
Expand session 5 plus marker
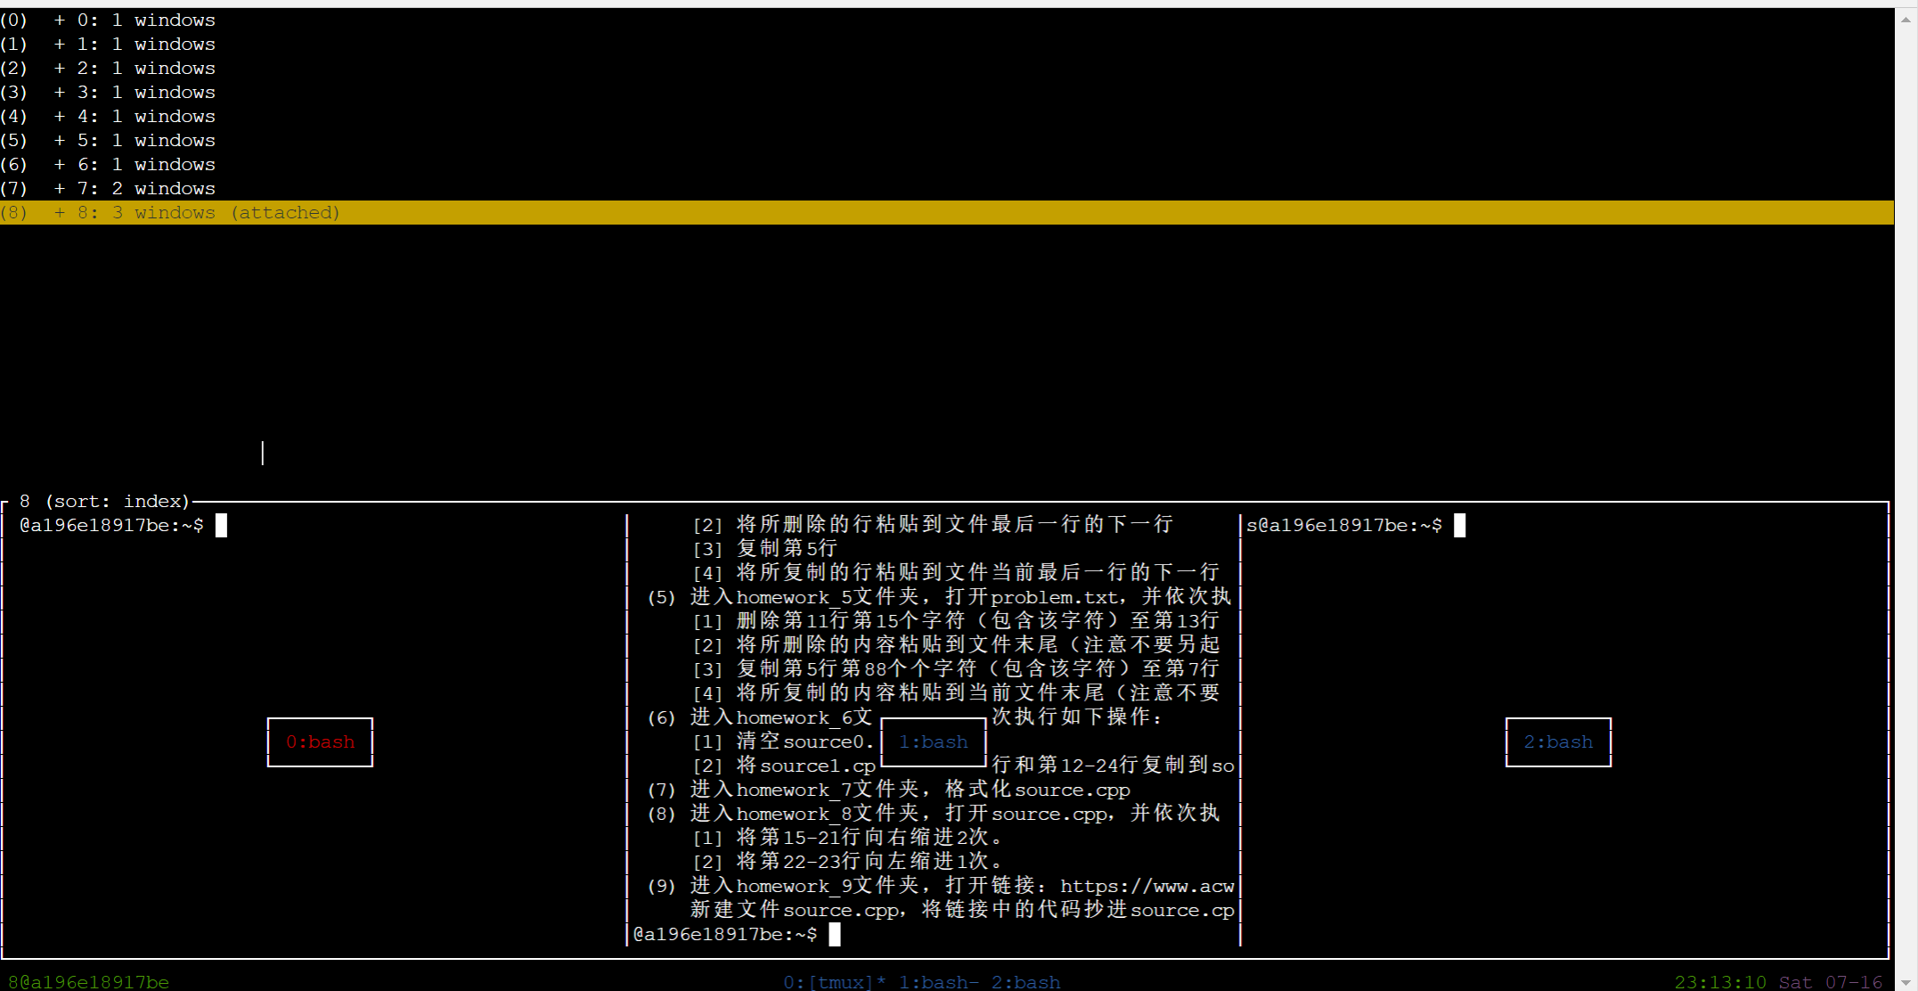pos(60,140)
